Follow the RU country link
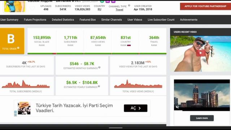 point(100,9)
